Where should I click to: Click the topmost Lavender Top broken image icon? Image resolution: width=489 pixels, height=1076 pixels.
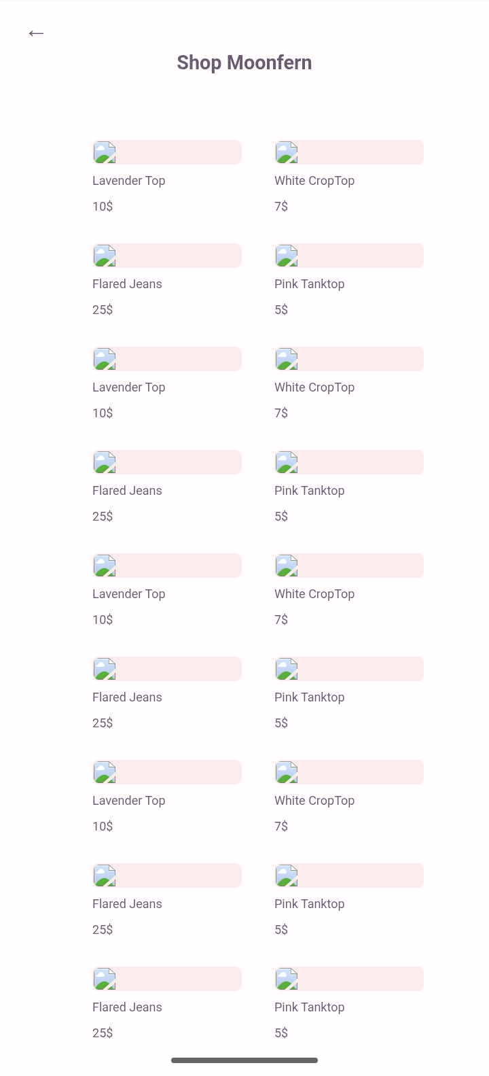click(x=105, y=153)
